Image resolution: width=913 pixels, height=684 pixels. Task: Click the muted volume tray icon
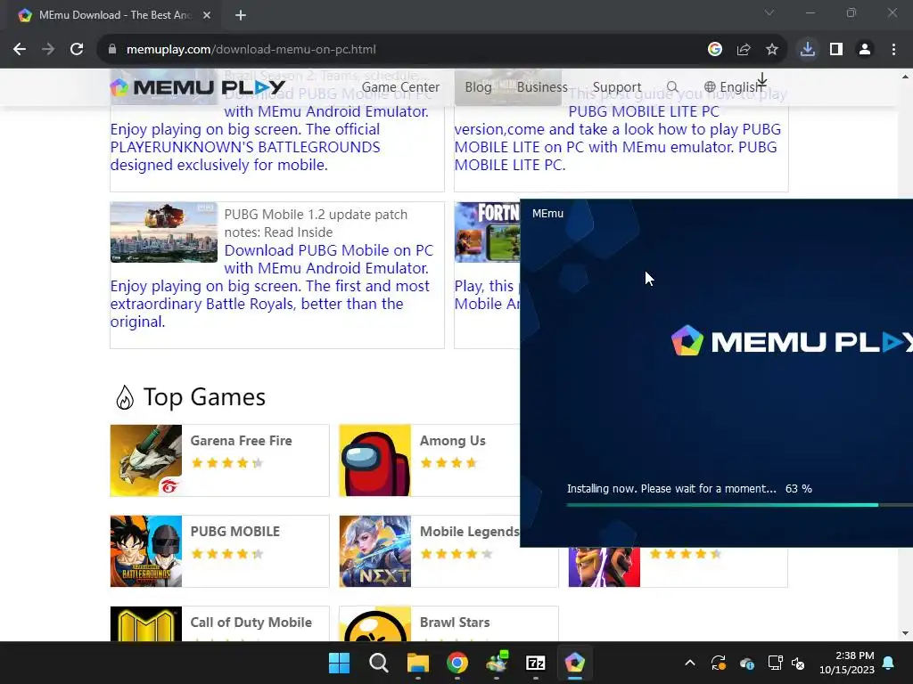(798, 663)
